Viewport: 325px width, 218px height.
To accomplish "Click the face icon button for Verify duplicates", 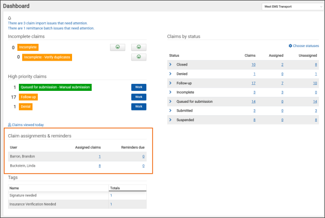I will [139, 57].
